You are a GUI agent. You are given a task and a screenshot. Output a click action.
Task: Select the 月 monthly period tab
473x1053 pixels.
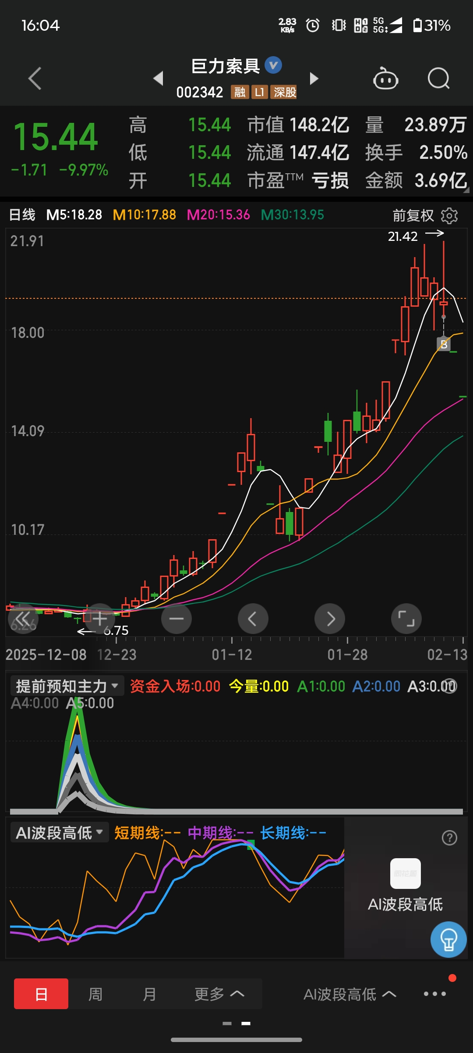pos(149,994)
